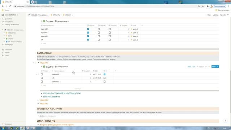Open the Понедельник view dropdown
The width and height of the screenshot is (231, 130).
61,66
